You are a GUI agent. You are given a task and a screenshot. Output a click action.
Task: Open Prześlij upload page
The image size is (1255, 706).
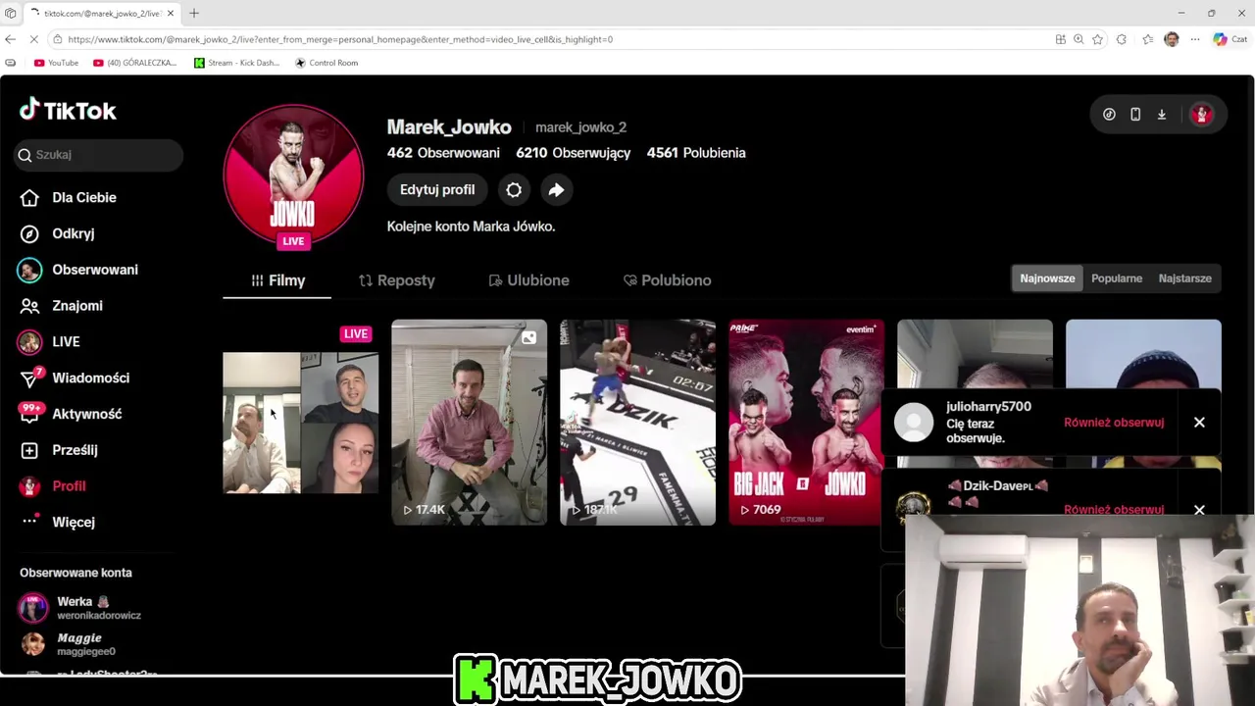pyautogui.click(x=59, y=450)
